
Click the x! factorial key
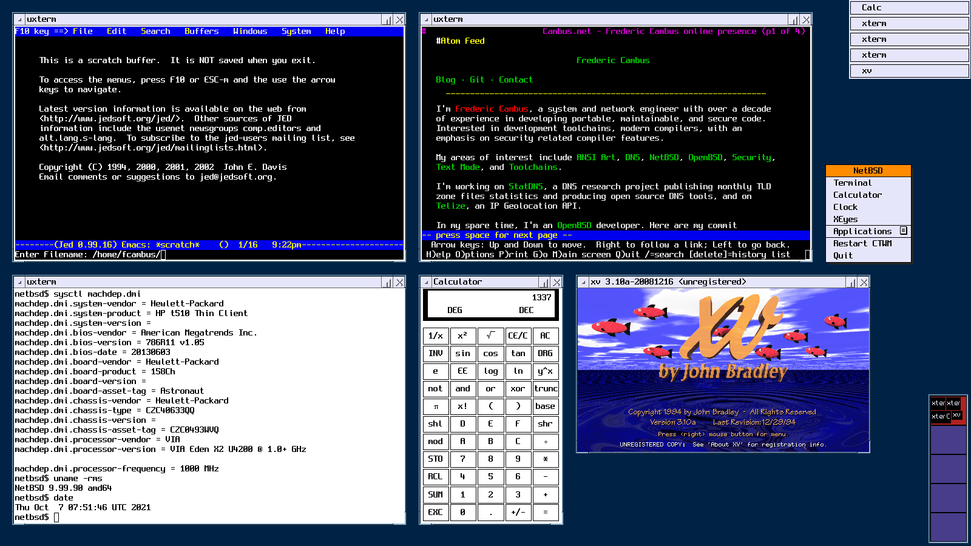click(x=462, y=406)
